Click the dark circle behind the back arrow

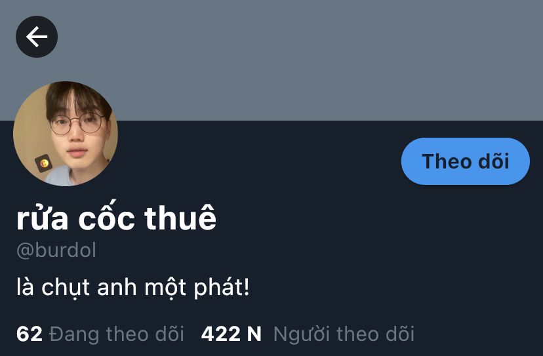(37, 37)
